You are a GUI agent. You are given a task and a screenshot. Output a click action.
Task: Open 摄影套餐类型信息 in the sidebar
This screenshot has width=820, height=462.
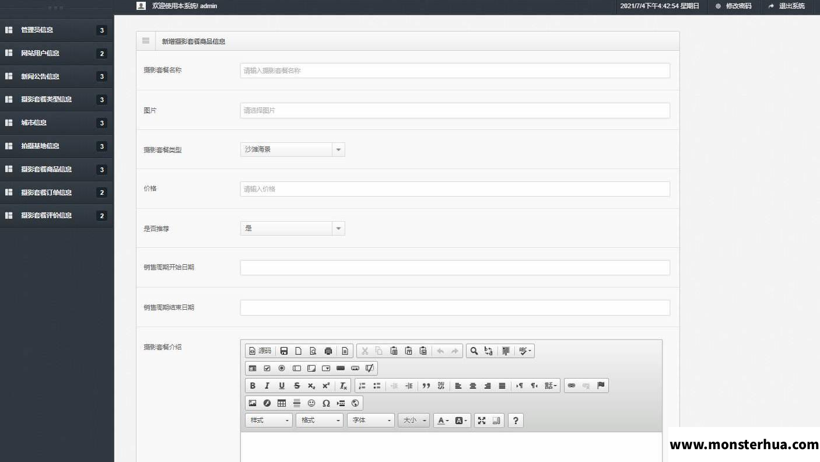coord(57,99)
